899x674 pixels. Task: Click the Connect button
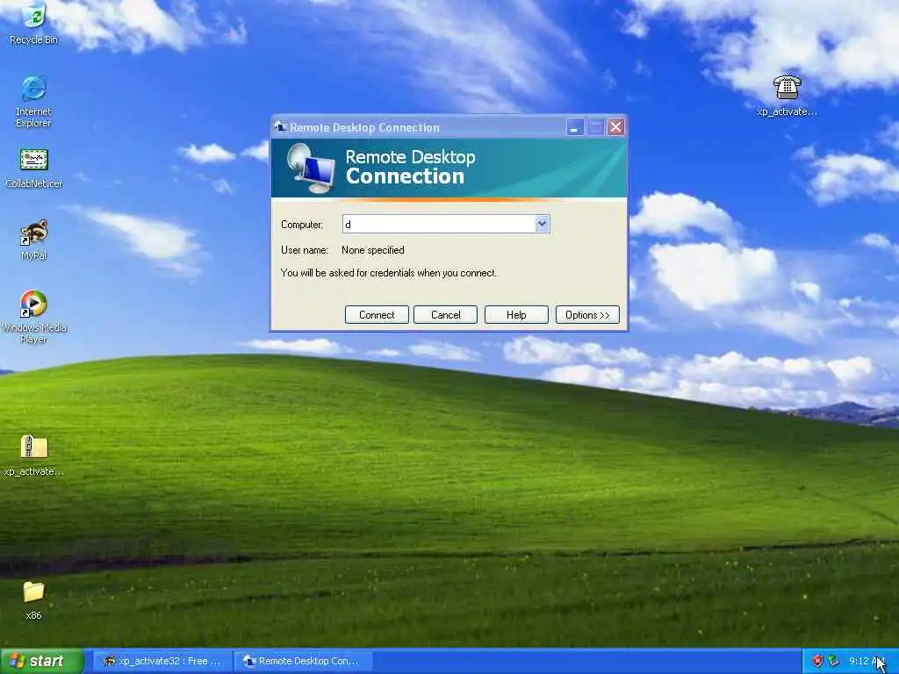pyautogui.click(x=377, y=315)
